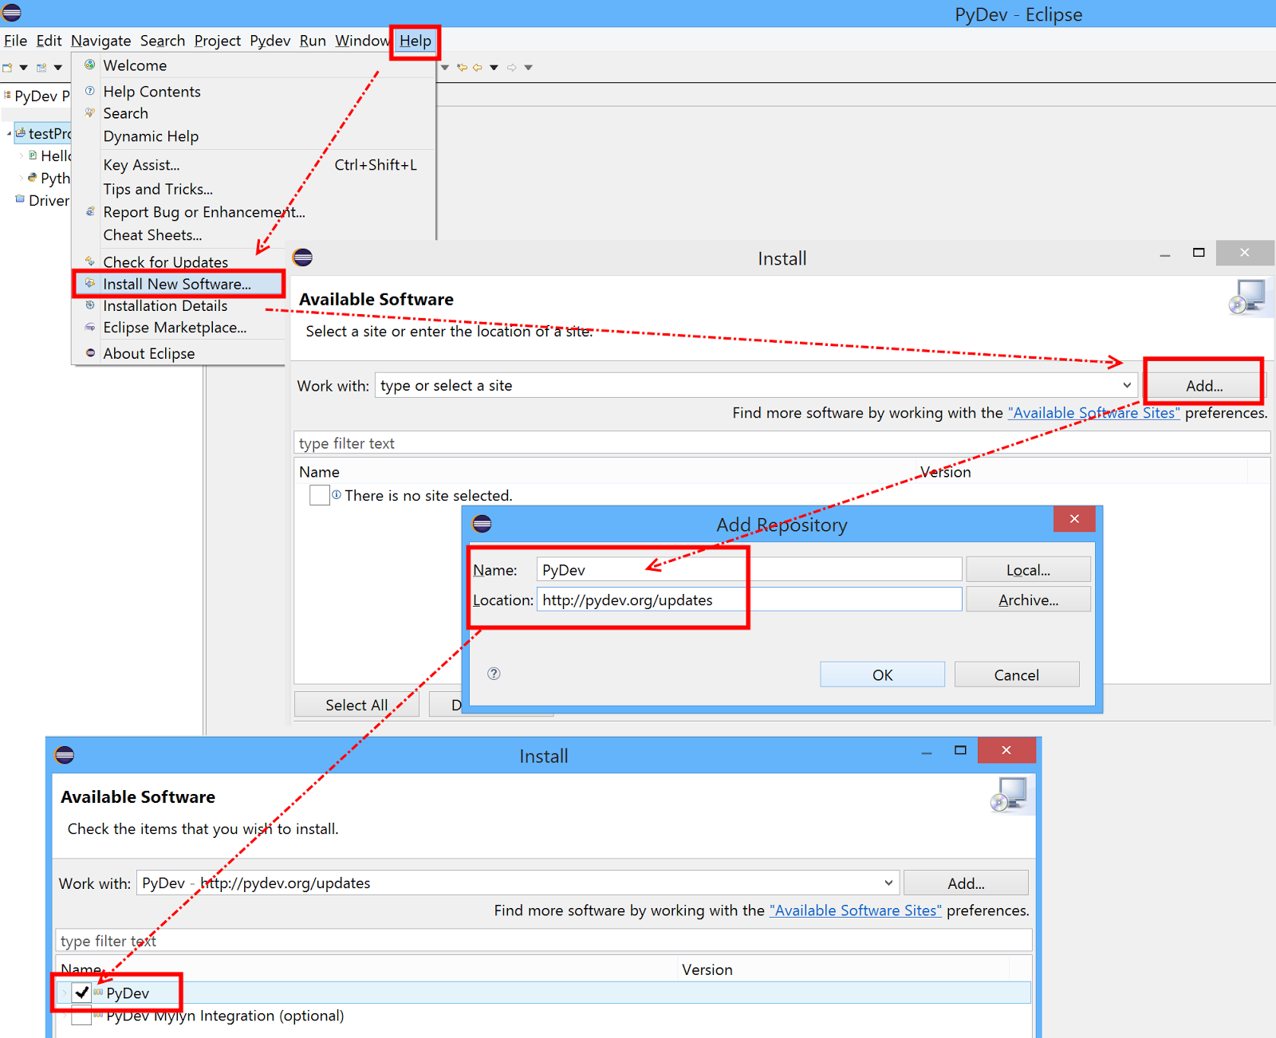
Task: Click the Eclipse logo in main title bar
Action: pyautogui.click(x=12, y=13)
